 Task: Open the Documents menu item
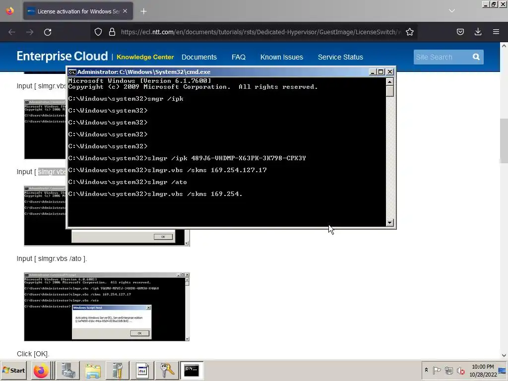[x=199, y=57]
